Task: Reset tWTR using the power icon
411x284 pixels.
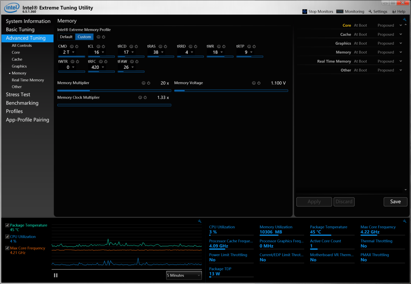Action: click(x=77, y=62)
